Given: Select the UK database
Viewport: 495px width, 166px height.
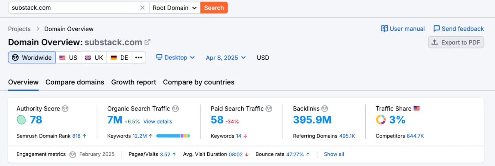Looking at the screenshot, I should pos(94,58).
